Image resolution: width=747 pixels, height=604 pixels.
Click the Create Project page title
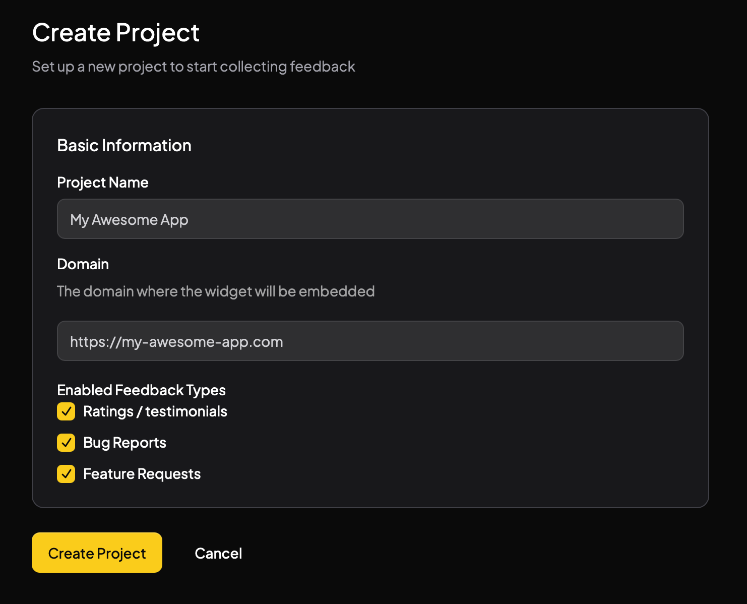(x=115, y=32)
